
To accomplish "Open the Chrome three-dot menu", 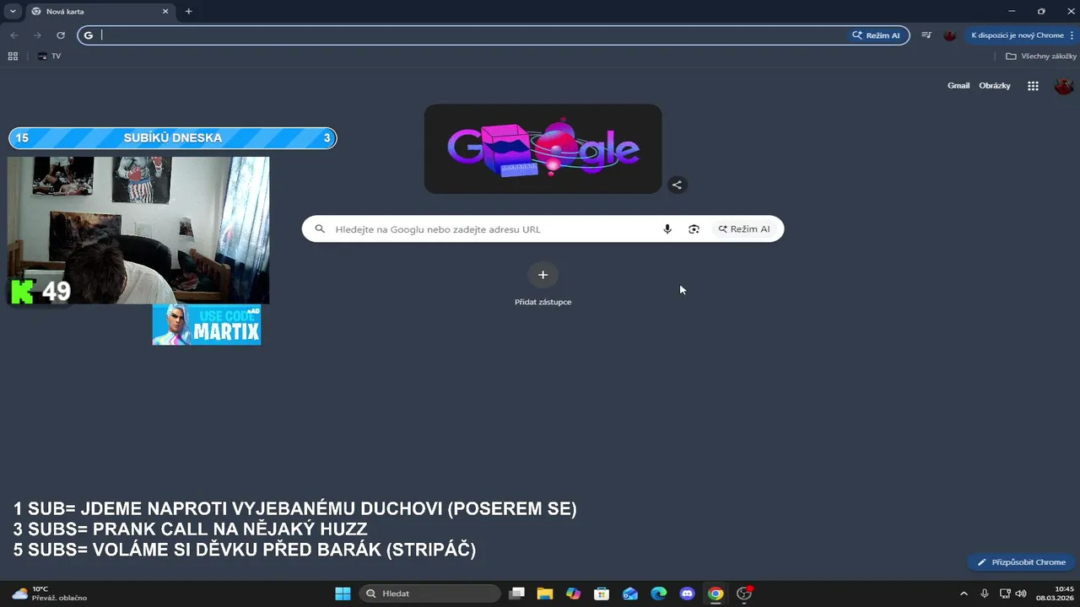I will click(x=1072, y=35).
